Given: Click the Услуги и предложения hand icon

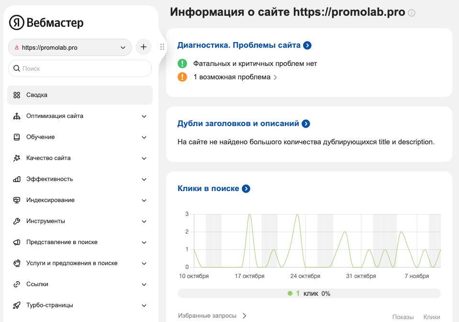Looking at the screenshot, I should coord(17,263).
